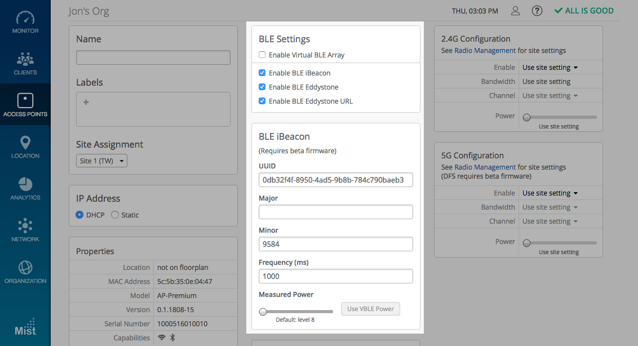The height and width of the screenshot is (346, 638).
Task: Adjust the Measured Power slider
Action: 263,312
